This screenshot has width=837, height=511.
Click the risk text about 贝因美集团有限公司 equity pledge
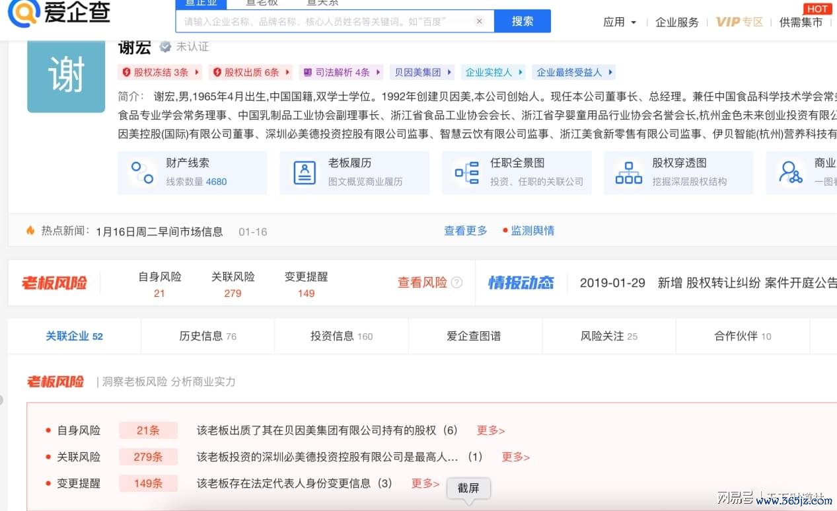point(327,430)
